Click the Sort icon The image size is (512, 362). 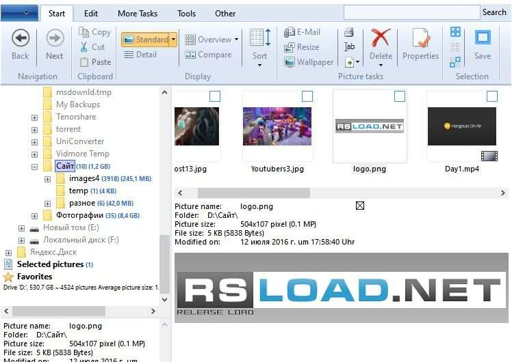(x=260, y=38)
